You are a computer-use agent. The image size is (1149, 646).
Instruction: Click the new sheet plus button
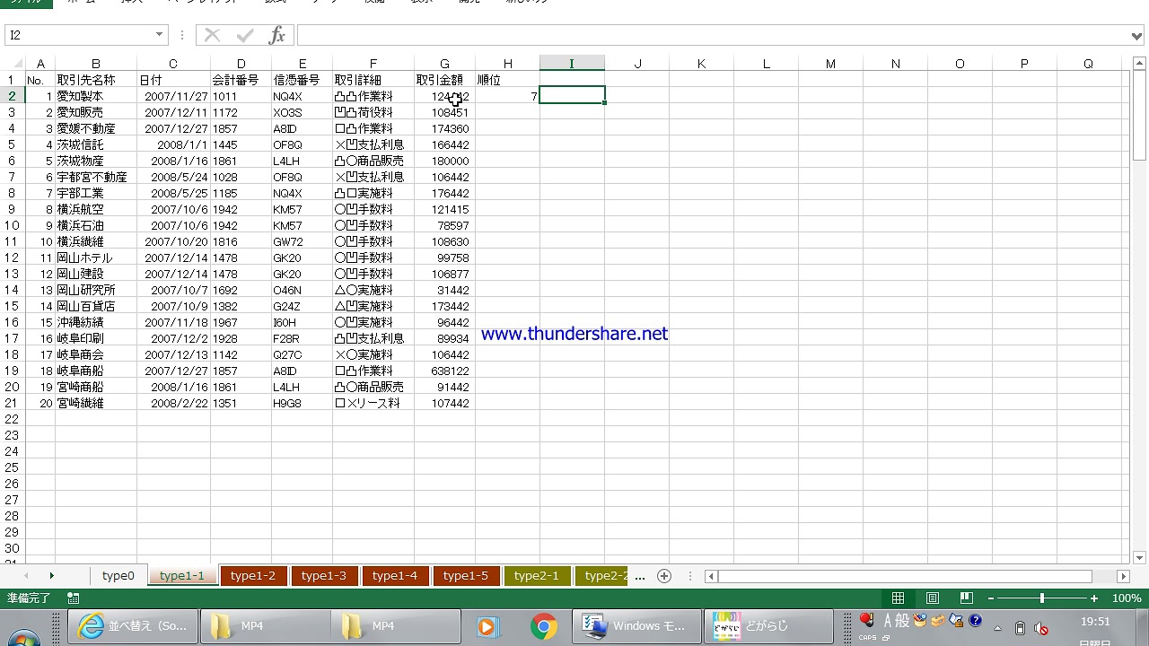(x=664, y=576)
